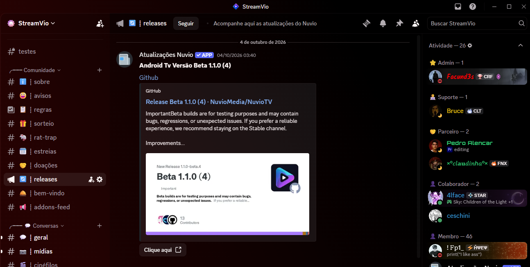530x267 pixels.
Task: Click the Clique aqui button
Action: [163, 250]
